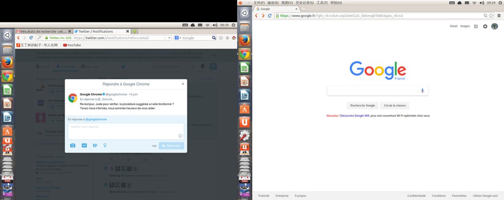Image resolution: width=504 pixels, height=200 pixels.
Task: Open emoji picker in reply box
Action: tap(180, 136)
